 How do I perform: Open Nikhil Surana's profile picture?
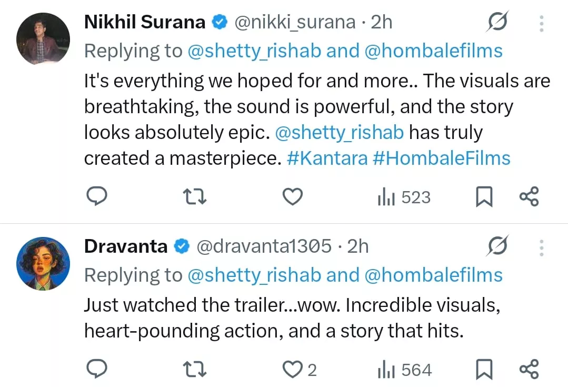43,38
